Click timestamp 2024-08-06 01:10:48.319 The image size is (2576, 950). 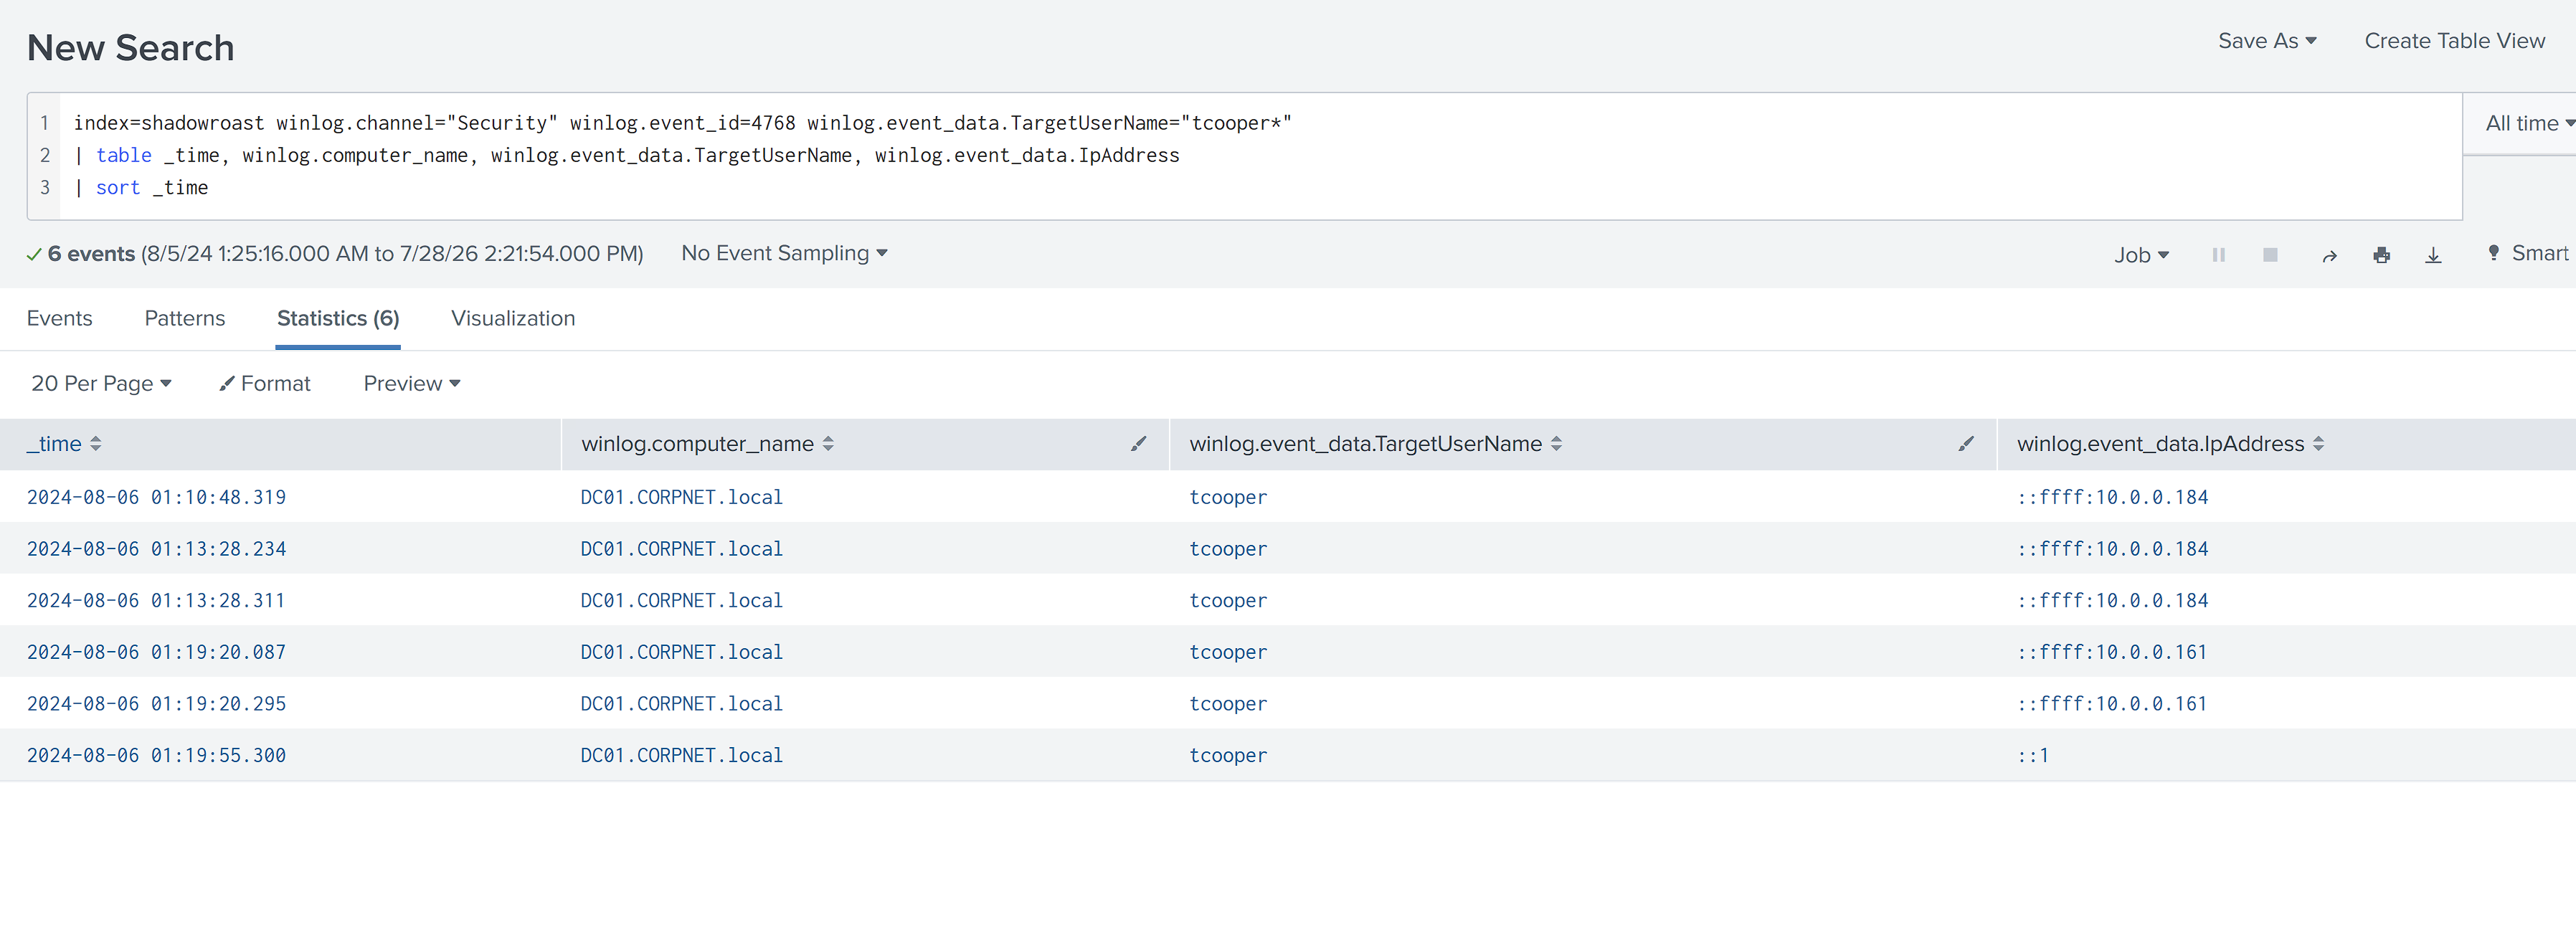coord(156,498)
